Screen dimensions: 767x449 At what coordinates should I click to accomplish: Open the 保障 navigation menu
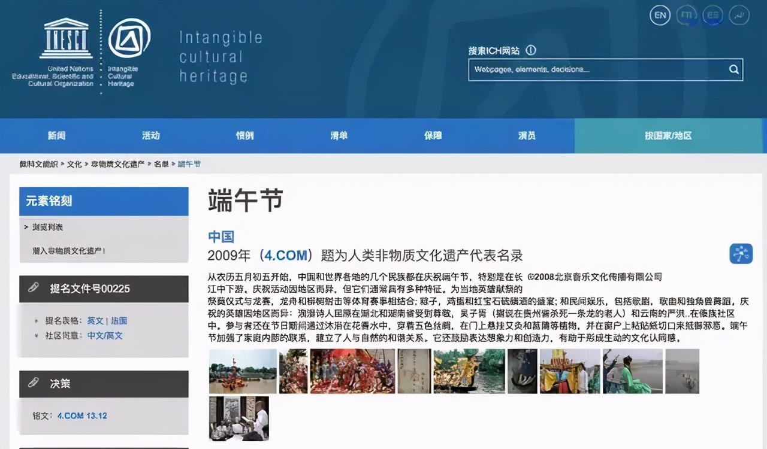(433, 135)
